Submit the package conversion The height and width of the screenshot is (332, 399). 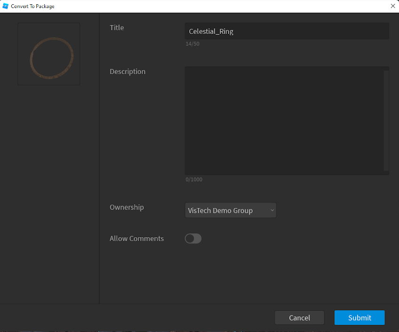coord(359,318)
